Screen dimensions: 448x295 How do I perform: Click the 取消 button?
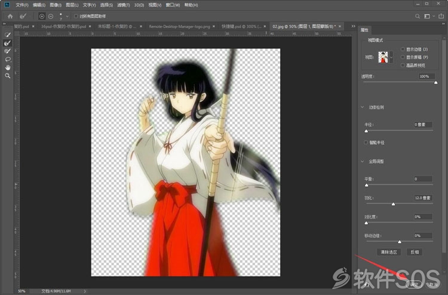(433, 284)
